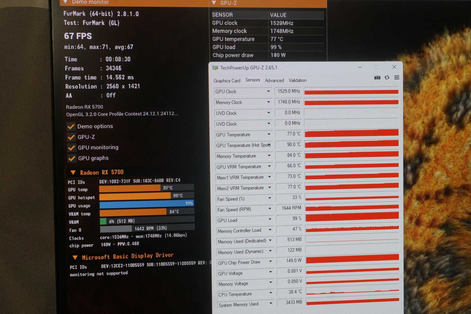Click the OpenGL 3.2.0 Core Profile text
Viewport: 471px width, 314px height.
pos(122,114)
